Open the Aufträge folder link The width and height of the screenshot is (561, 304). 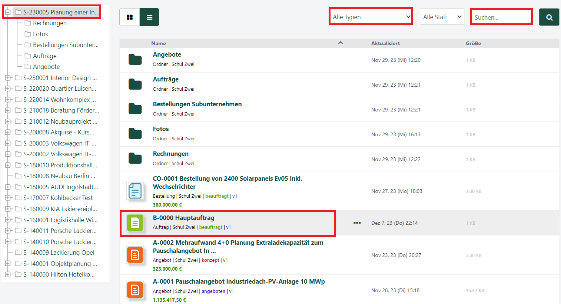166,79
